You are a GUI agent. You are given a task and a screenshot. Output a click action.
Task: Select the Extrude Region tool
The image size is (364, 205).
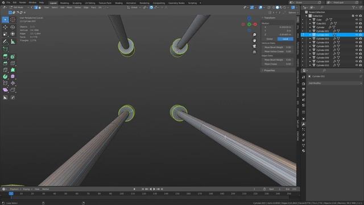pyautogui.click(x=5, y=56)
